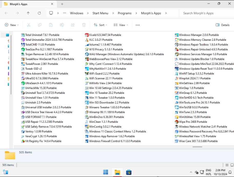Open the New item dropdown
This screenshot has height=177, width=234.
point(12,25)
